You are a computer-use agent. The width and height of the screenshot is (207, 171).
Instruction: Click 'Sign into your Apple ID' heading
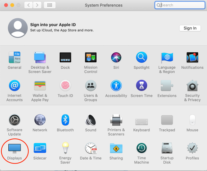[53, 25]
